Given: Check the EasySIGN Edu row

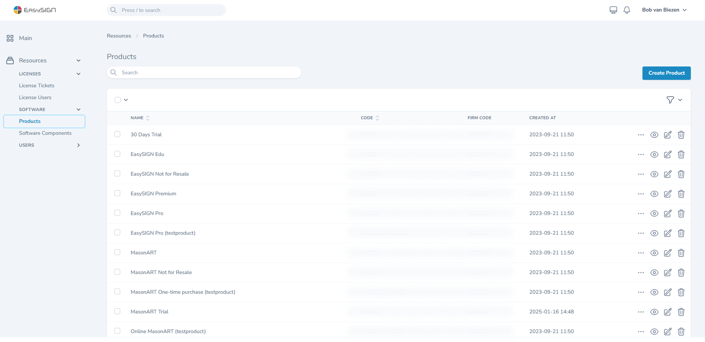Looking at the screenshot, I should point(117,154).
